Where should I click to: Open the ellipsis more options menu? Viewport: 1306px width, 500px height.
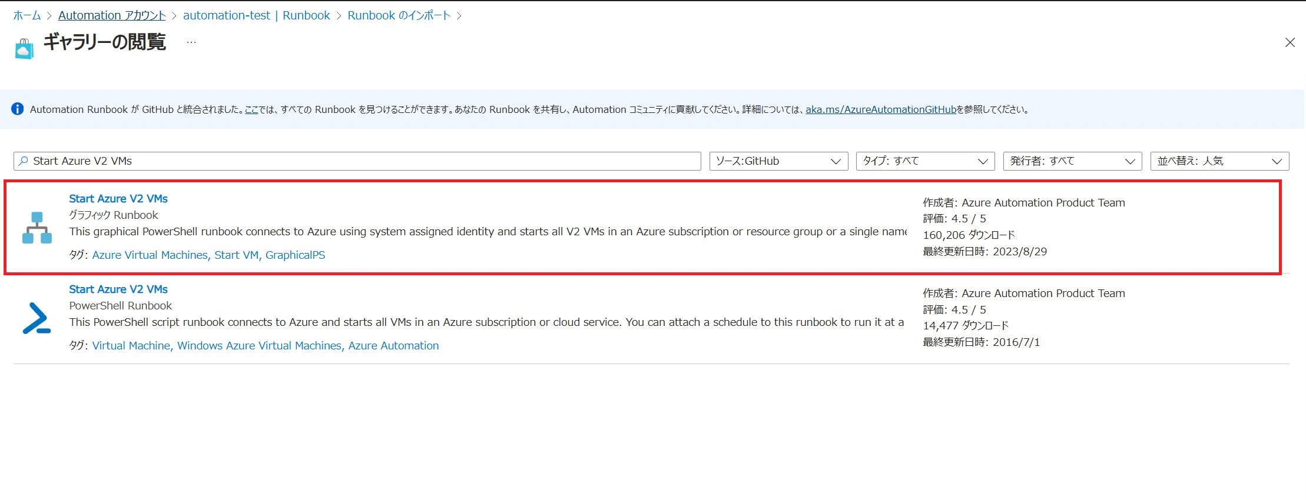tap(191, 42)
